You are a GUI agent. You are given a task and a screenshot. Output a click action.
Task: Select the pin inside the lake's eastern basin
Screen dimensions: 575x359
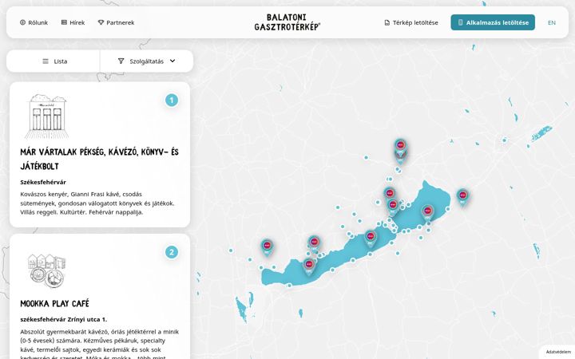coord(427,213)
